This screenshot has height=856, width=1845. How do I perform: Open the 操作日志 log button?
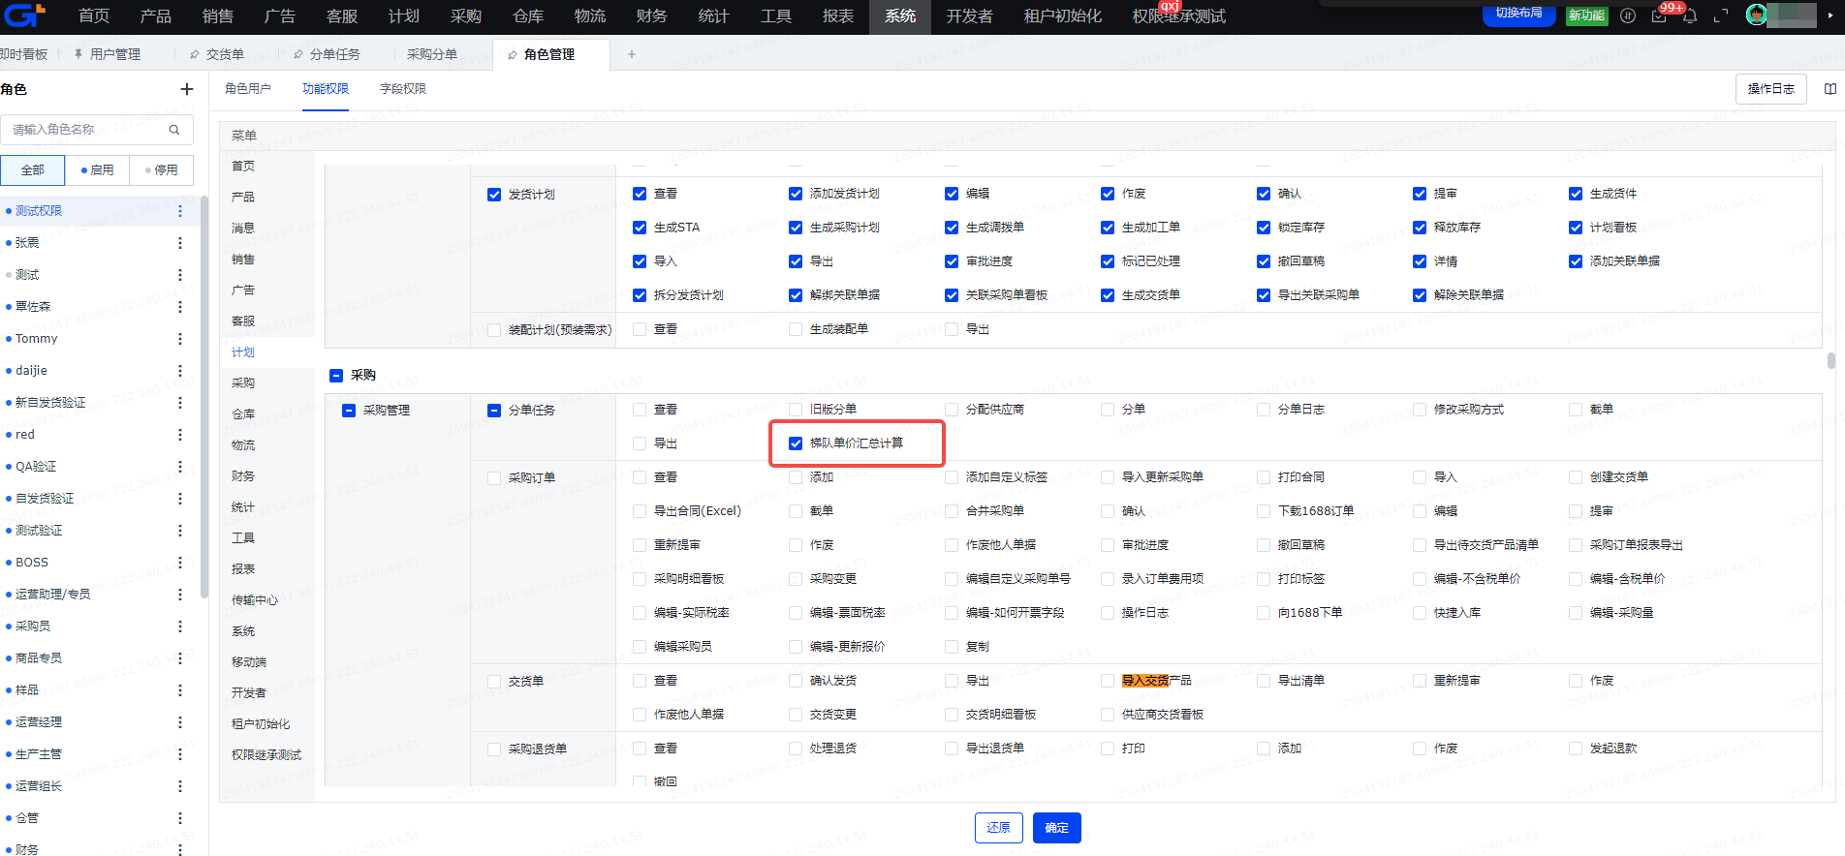pos(1771,89)
